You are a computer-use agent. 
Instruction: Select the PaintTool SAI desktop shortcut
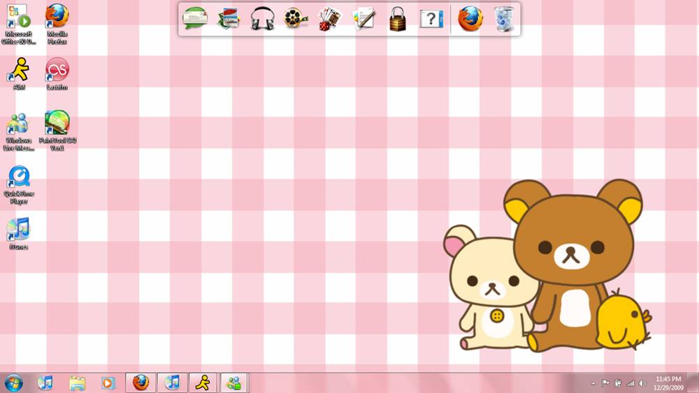(x=57, y=131)
